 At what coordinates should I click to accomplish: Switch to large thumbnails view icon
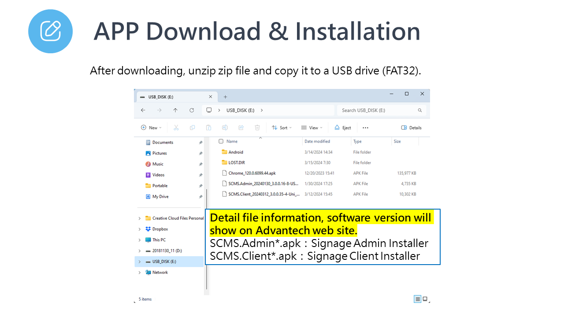click(x=425, y=299)
